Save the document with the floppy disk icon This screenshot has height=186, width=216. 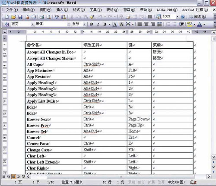20,17
